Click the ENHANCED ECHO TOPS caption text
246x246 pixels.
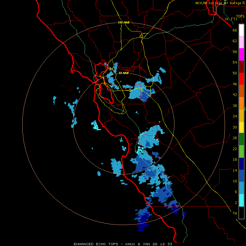[x=96, y=244]
